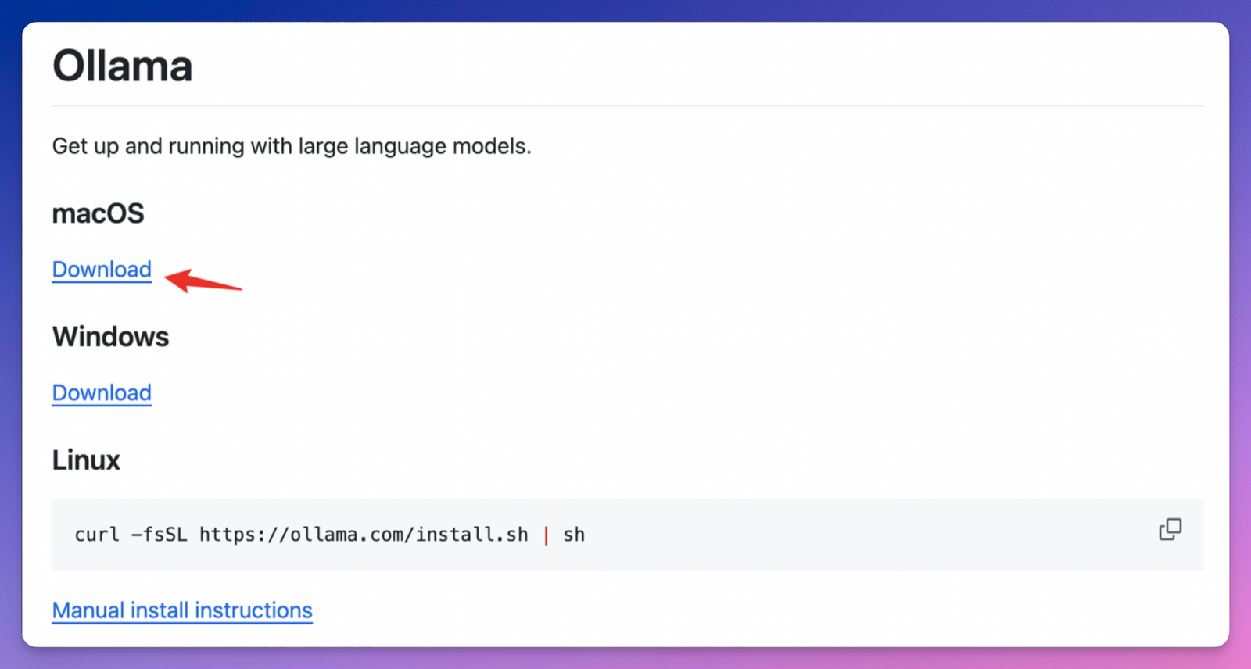Click the macOS Download link
The height and width of the screenshot is (669, 1251).
pyautogui.click(x=102, y=270)
